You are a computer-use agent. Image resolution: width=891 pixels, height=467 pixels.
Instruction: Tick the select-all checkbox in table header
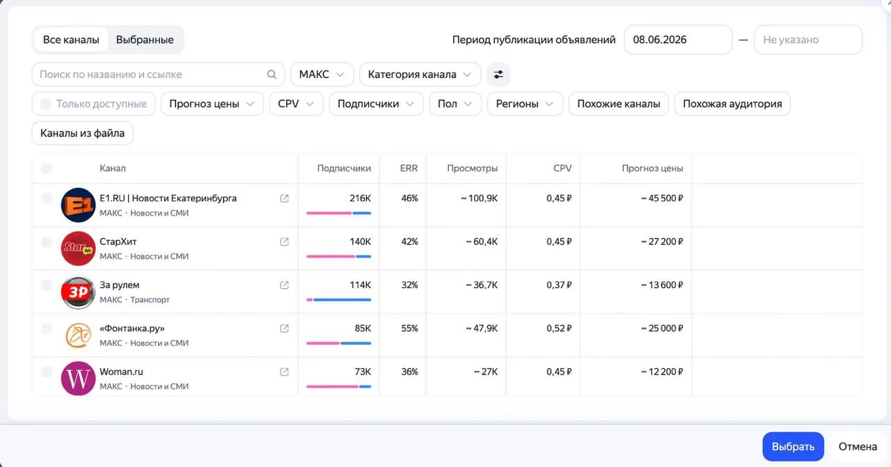47,168
